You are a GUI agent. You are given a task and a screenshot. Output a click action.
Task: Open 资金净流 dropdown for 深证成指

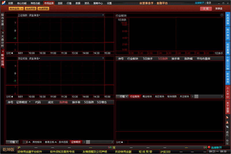click(34, 58)
